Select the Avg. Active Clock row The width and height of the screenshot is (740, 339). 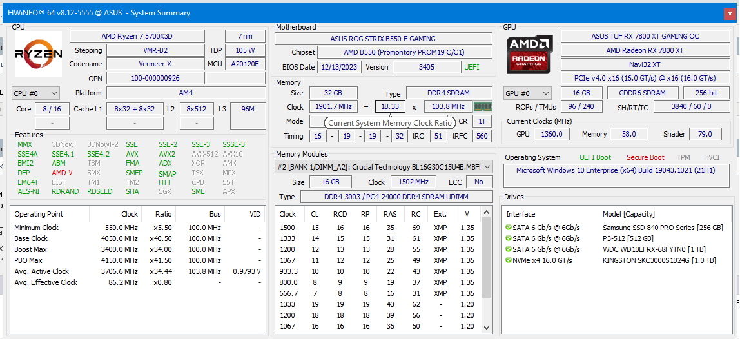click(138, 271)
